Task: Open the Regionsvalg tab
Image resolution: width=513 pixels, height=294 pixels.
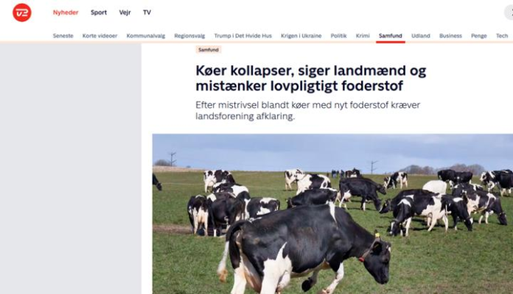Action: (189, 36)
